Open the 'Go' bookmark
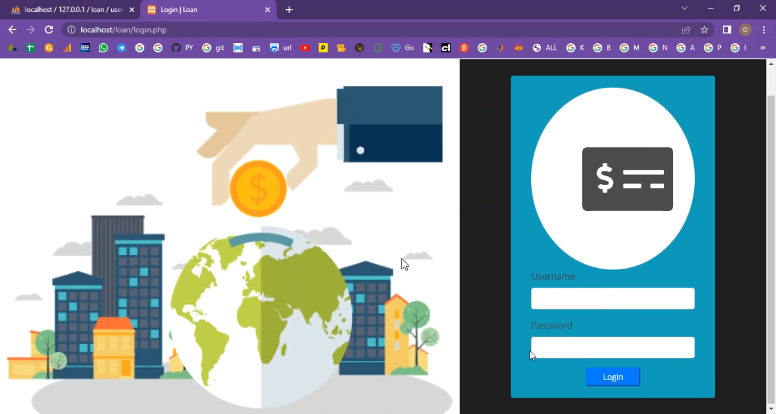This screenshot has width=776, height=414. (x=402, y=48)
